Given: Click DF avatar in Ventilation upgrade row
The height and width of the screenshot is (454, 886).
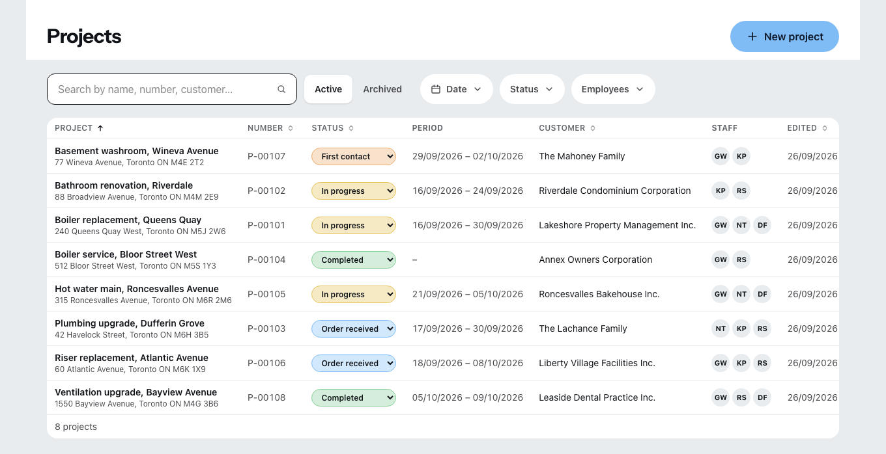Looking at the screenshot, I should tap(762, 397).
